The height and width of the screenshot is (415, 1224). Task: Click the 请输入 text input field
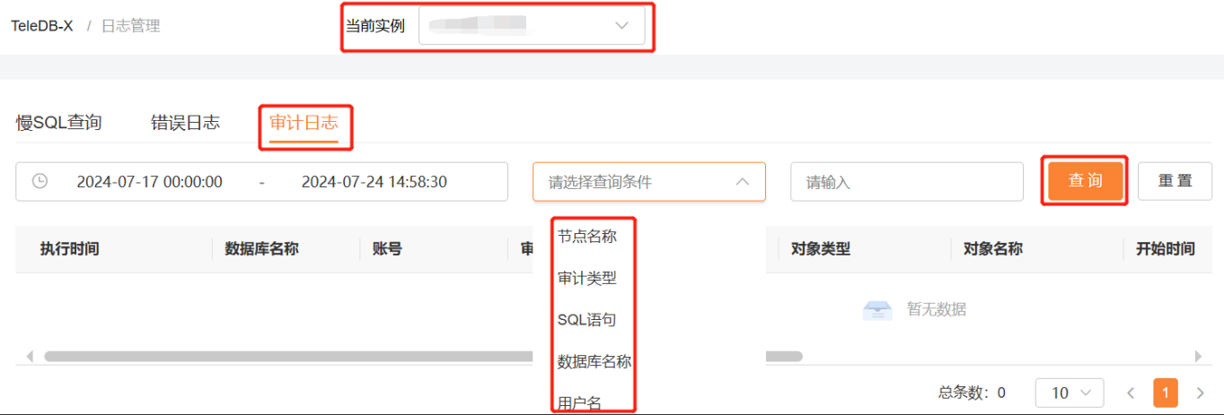point(907,182)
